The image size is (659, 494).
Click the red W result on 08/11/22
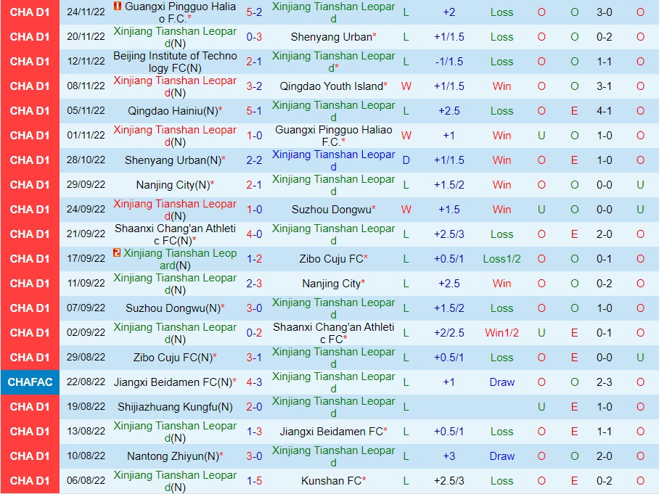(x=406, y=86)
